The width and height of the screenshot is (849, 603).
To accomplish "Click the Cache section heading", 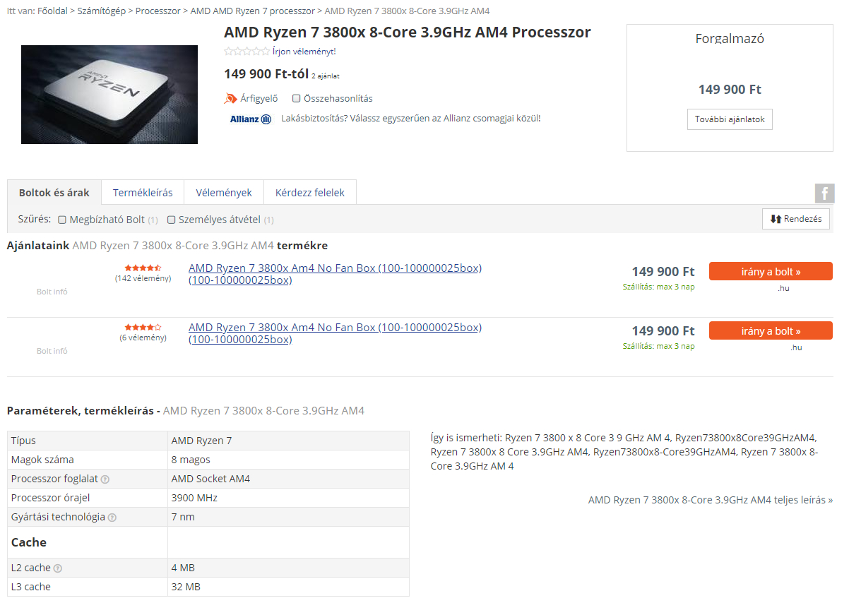I will click(x=29, y=543).
